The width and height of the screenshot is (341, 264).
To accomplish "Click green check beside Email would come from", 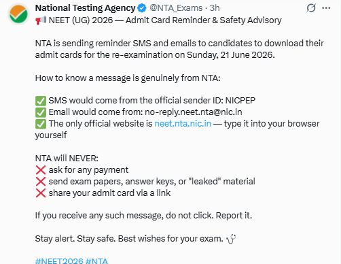I will [41, 112].
